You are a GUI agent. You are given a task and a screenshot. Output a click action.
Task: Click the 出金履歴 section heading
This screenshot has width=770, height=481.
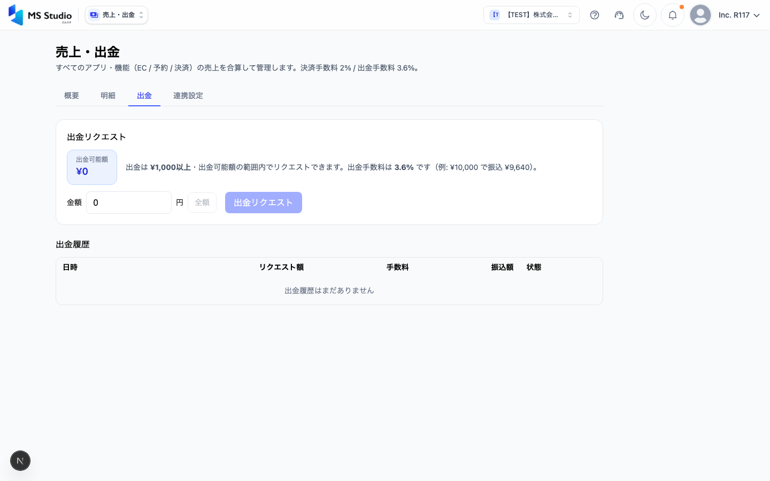tap(73, 244)
